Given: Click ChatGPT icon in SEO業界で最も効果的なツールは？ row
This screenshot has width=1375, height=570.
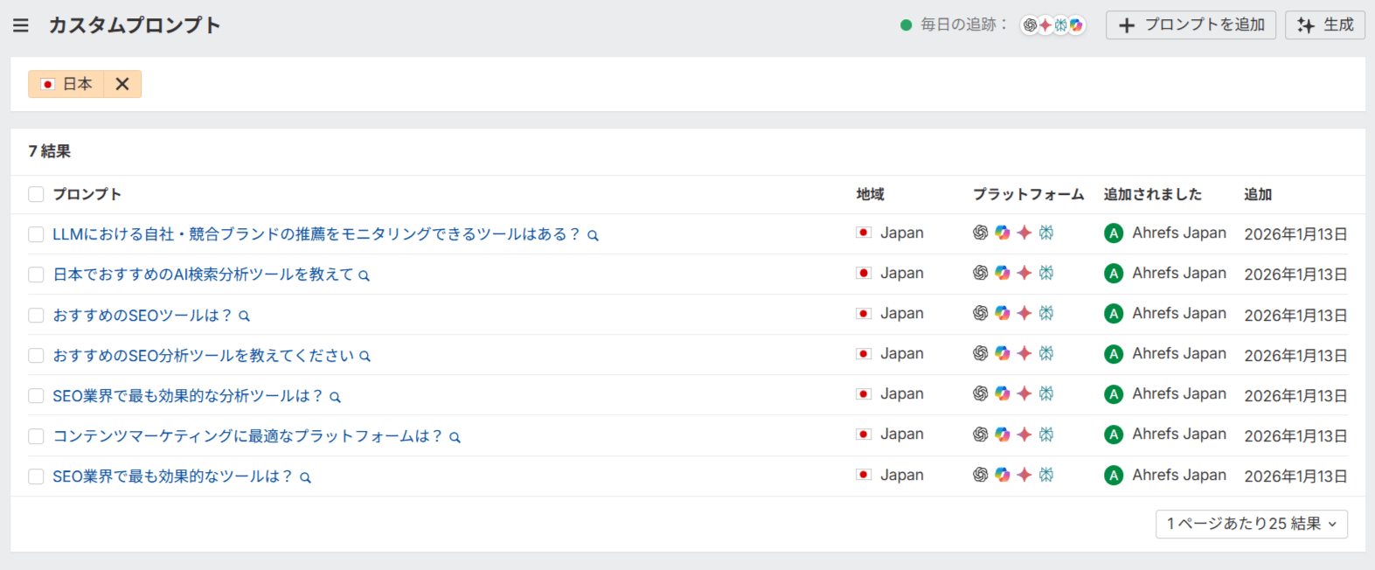Looking at the screenshot, I should 981,475.
